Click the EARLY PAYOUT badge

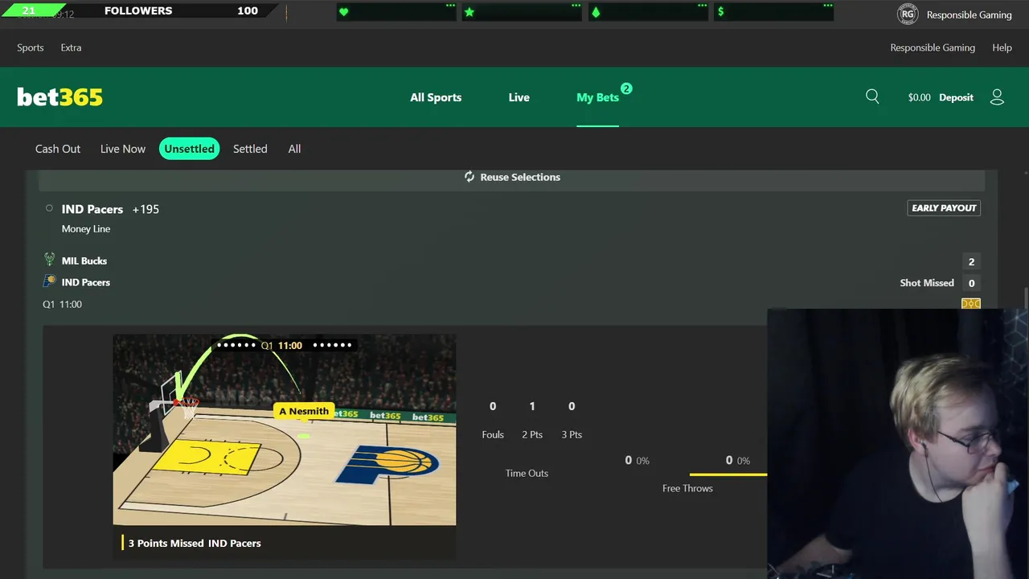tap(944, 207)
